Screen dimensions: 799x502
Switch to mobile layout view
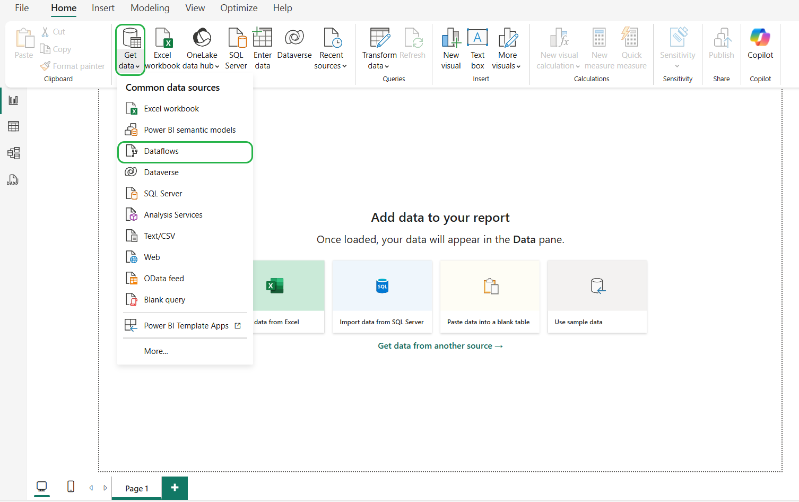point(71,487)
